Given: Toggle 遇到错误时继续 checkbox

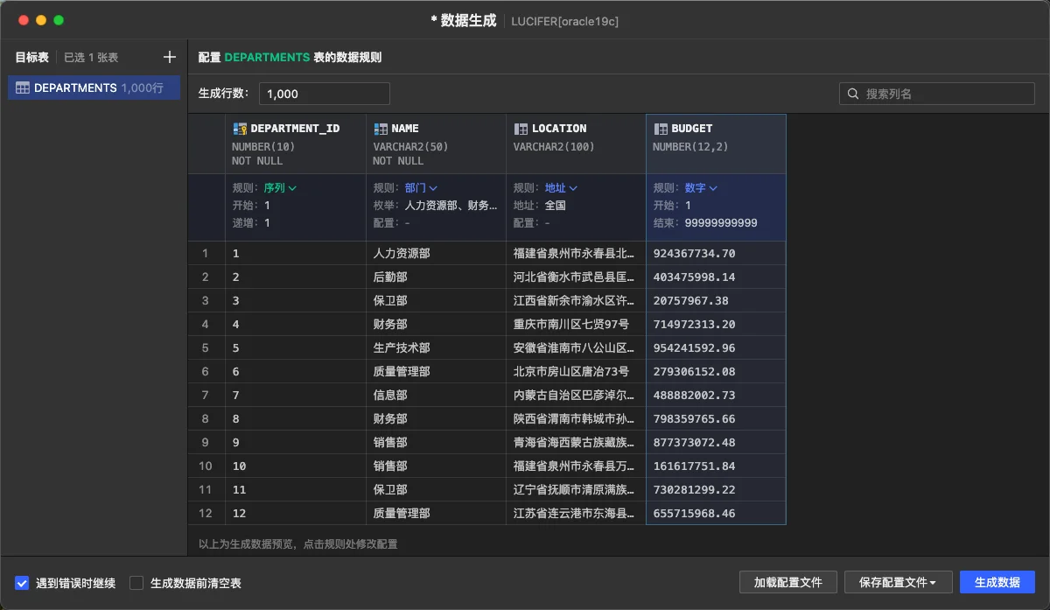Looking at the screenshot, I should coord(22,583).
